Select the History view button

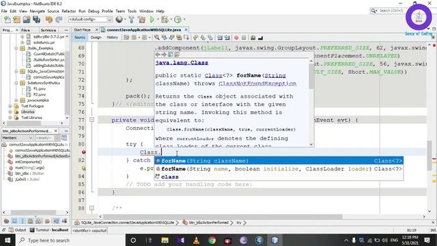(112, 38)
